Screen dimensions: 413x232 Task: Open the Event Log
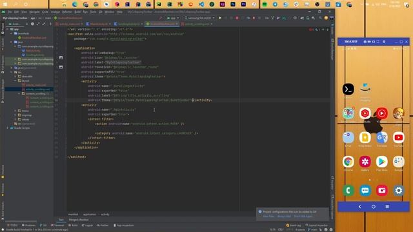coord(294,226)
